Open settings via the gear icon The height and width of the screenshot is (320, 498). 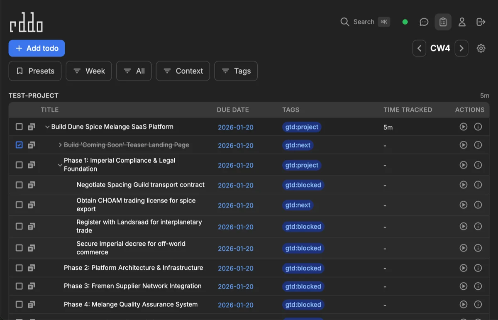point(481,48)
